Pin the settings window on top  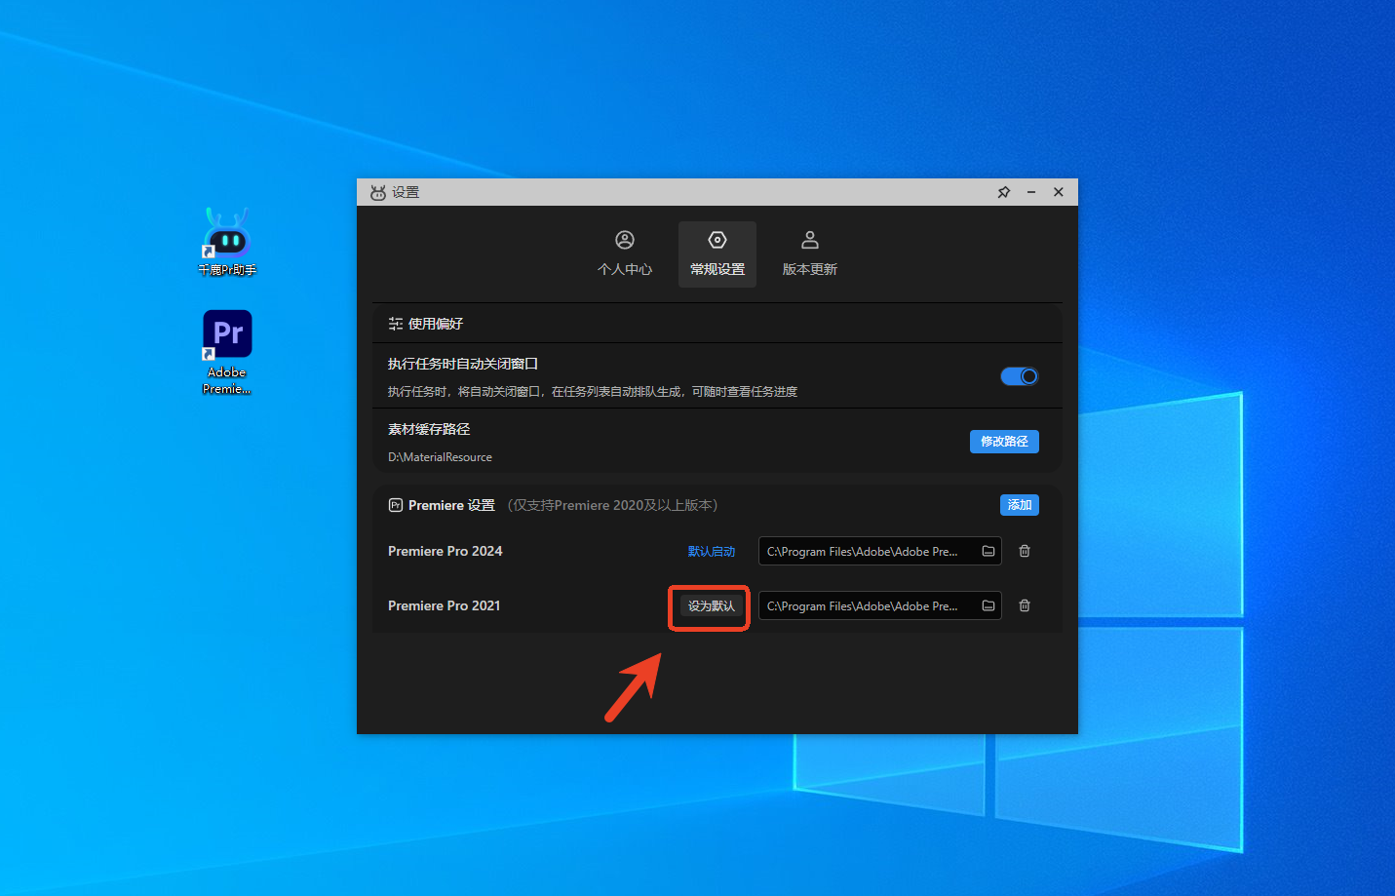(x=1003, y=192)
